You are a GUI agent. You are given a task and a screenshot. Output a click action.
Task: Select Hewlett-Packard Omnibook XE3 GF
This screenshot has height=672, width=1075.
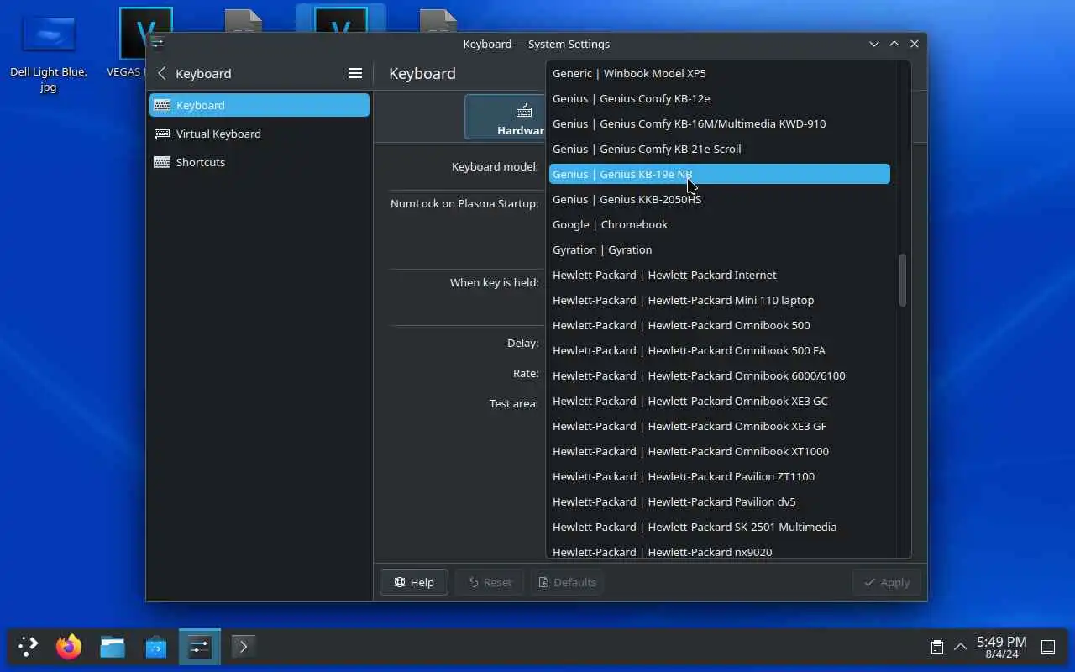click(x=720, y=426)
